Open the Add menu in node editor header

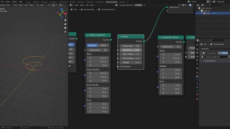point(87,5)
